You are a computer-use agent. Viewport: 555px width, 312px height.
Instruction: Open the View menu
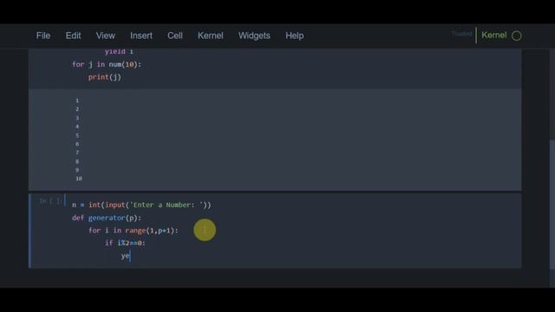(105, 36)
